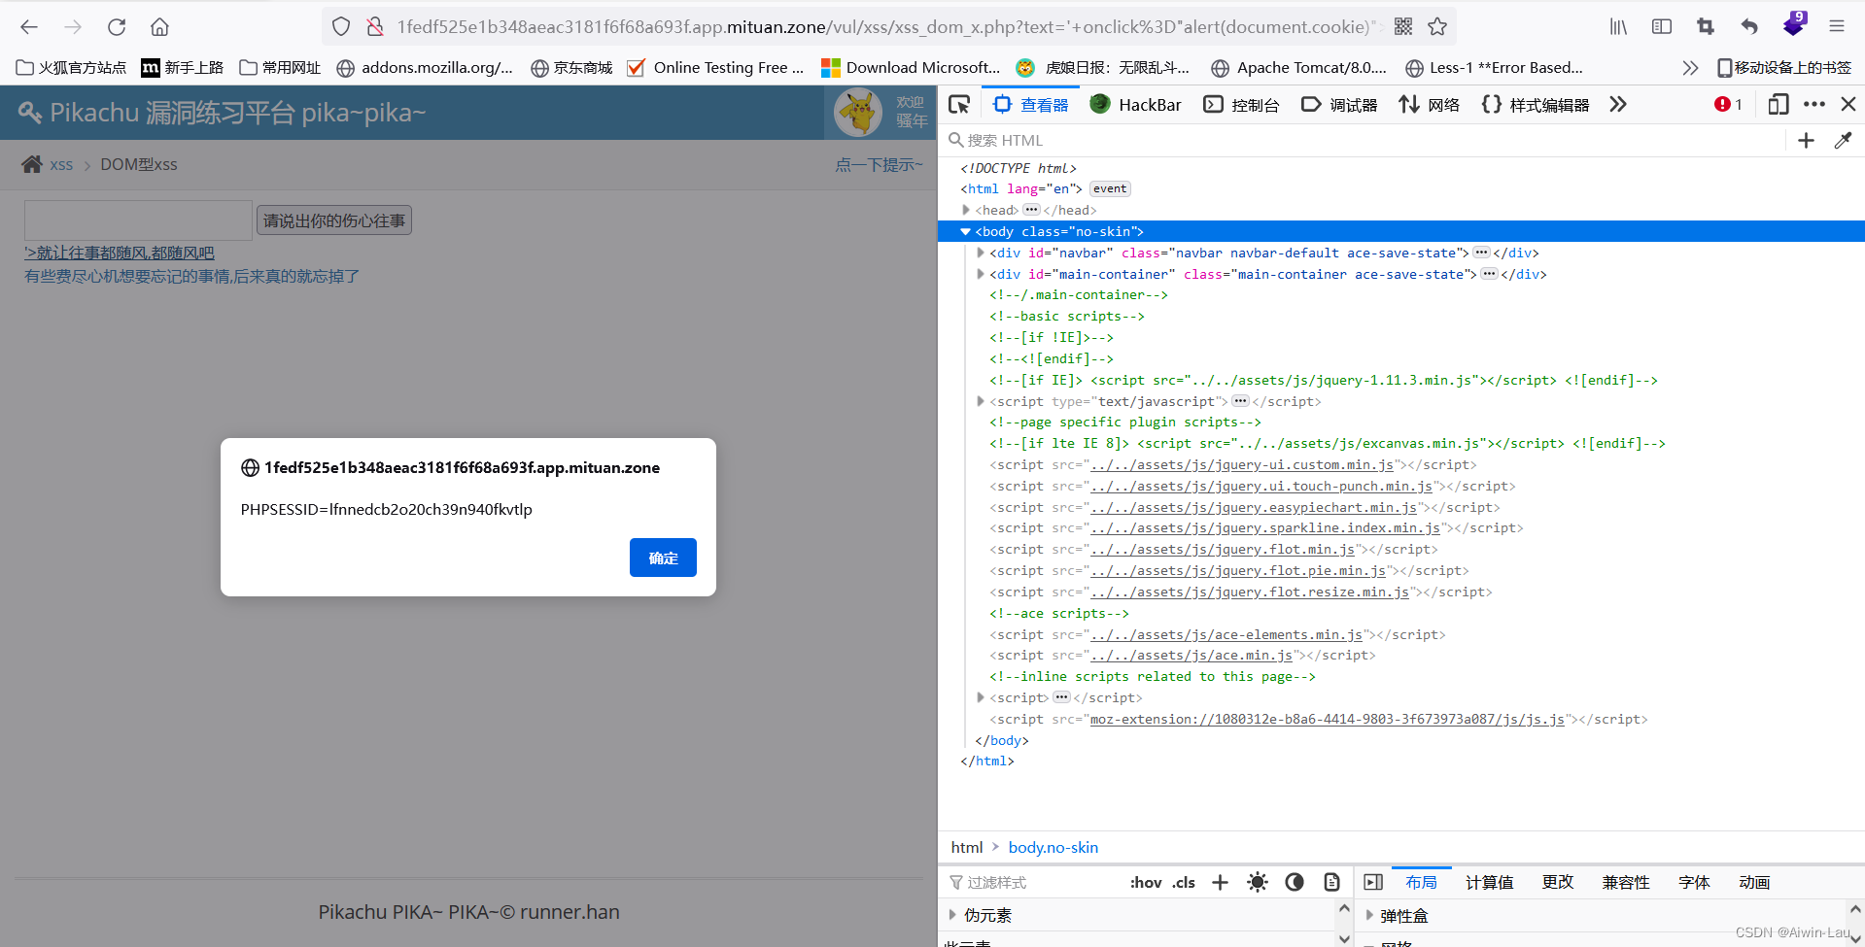Click the browser forward arrow
The height and width of the screenshot is (947, 1865).
(73, 27)
